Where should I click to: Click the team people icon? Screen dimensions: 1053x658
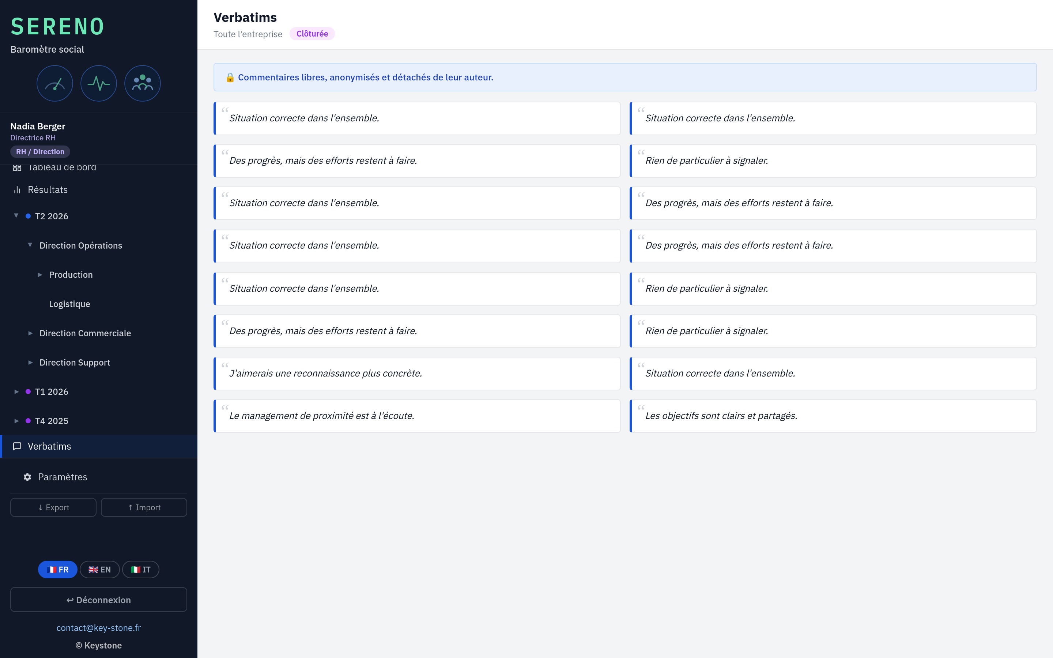coord(142,83)
